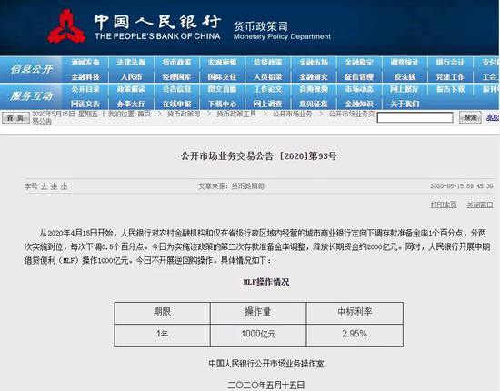Open the 意见征集 menu item
Viewport: 500px width, 391px height.
coord(314,104)
